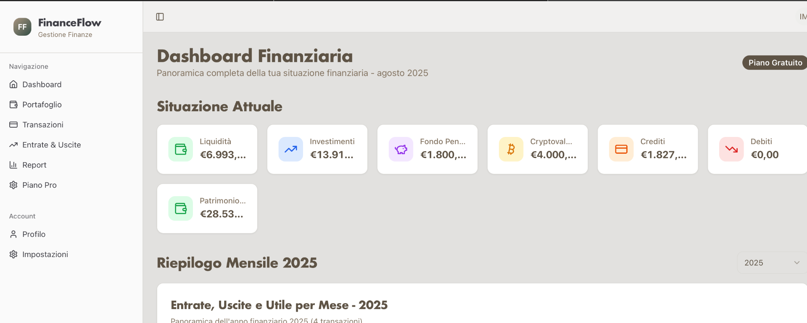This screenshot has width=807, height=323.
Task: Open the 2025 year dropdown
Action: [771, 263]
